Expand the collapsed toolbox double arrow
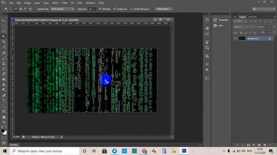This screenshot has height=155, width=277. [2, 14]
